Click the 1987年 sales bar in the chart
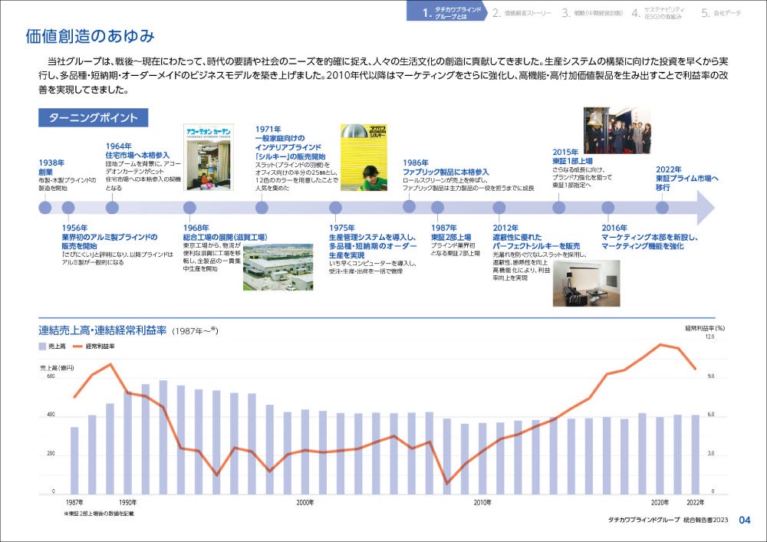This screenshot has width=767, height=542. point(74,461)
